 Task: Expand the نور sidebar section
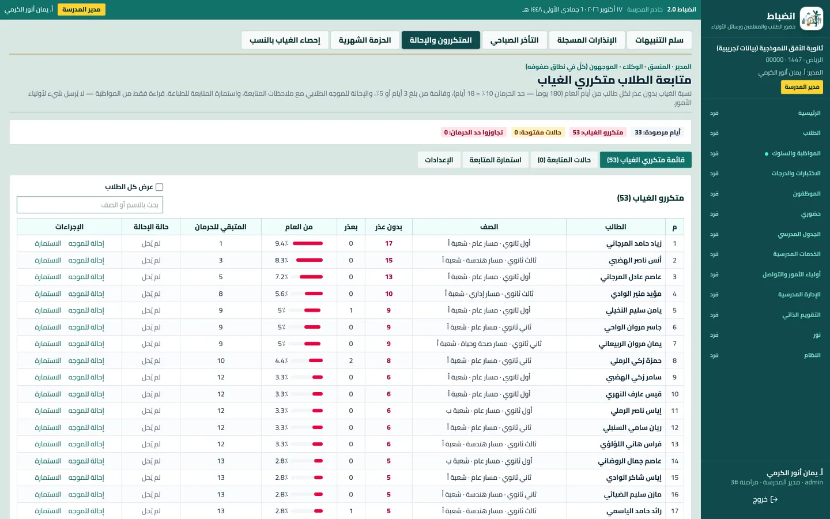[x=765, y=335]
